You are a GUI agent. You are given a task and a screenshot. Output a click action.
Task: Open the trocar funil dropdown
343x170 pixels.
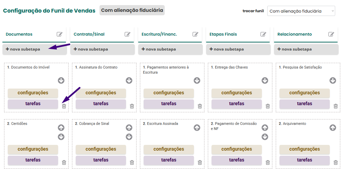[301, 11]
